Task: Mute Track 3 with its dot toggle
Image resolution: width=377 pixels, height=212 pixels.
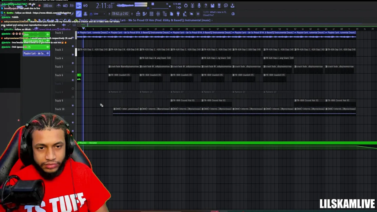Action: [73, 54]
